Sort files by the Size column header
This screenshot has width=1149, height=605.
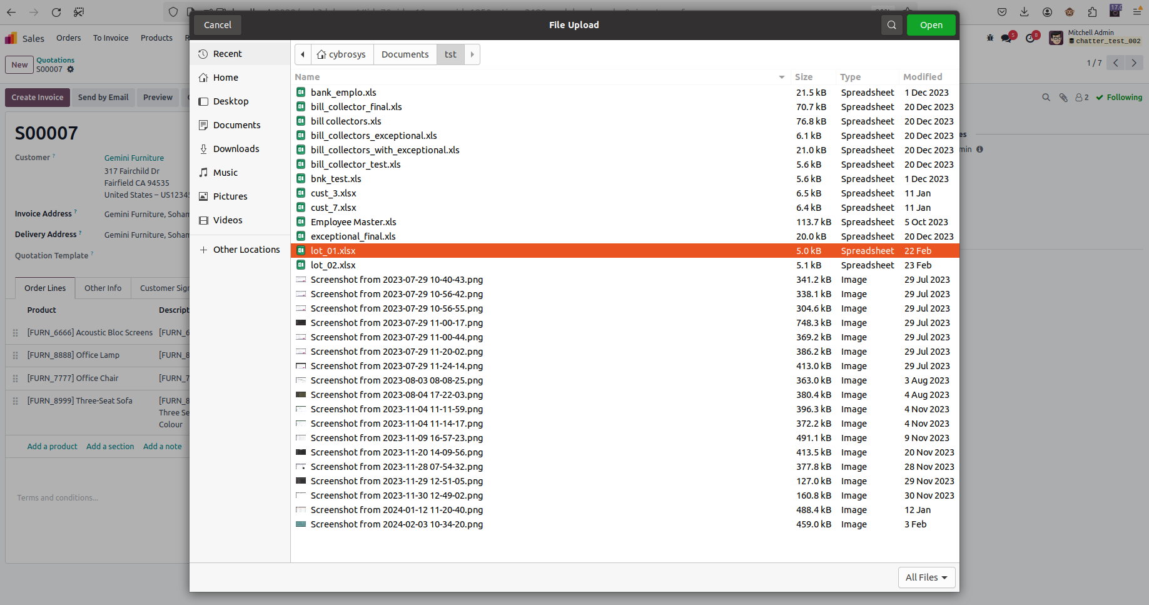pyautogui.click(x=804, y=77)
